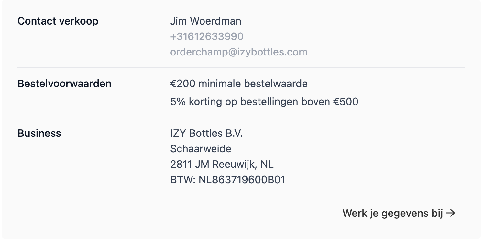The height and width of the screenshot is (240, 484).
Task: Select the Contact verkoop heading
Action: click(58, 21)
